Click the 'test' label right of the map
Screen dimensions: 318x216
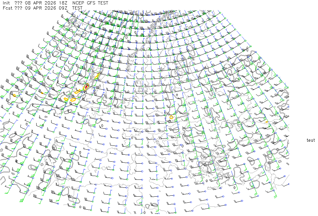(311, 140)
